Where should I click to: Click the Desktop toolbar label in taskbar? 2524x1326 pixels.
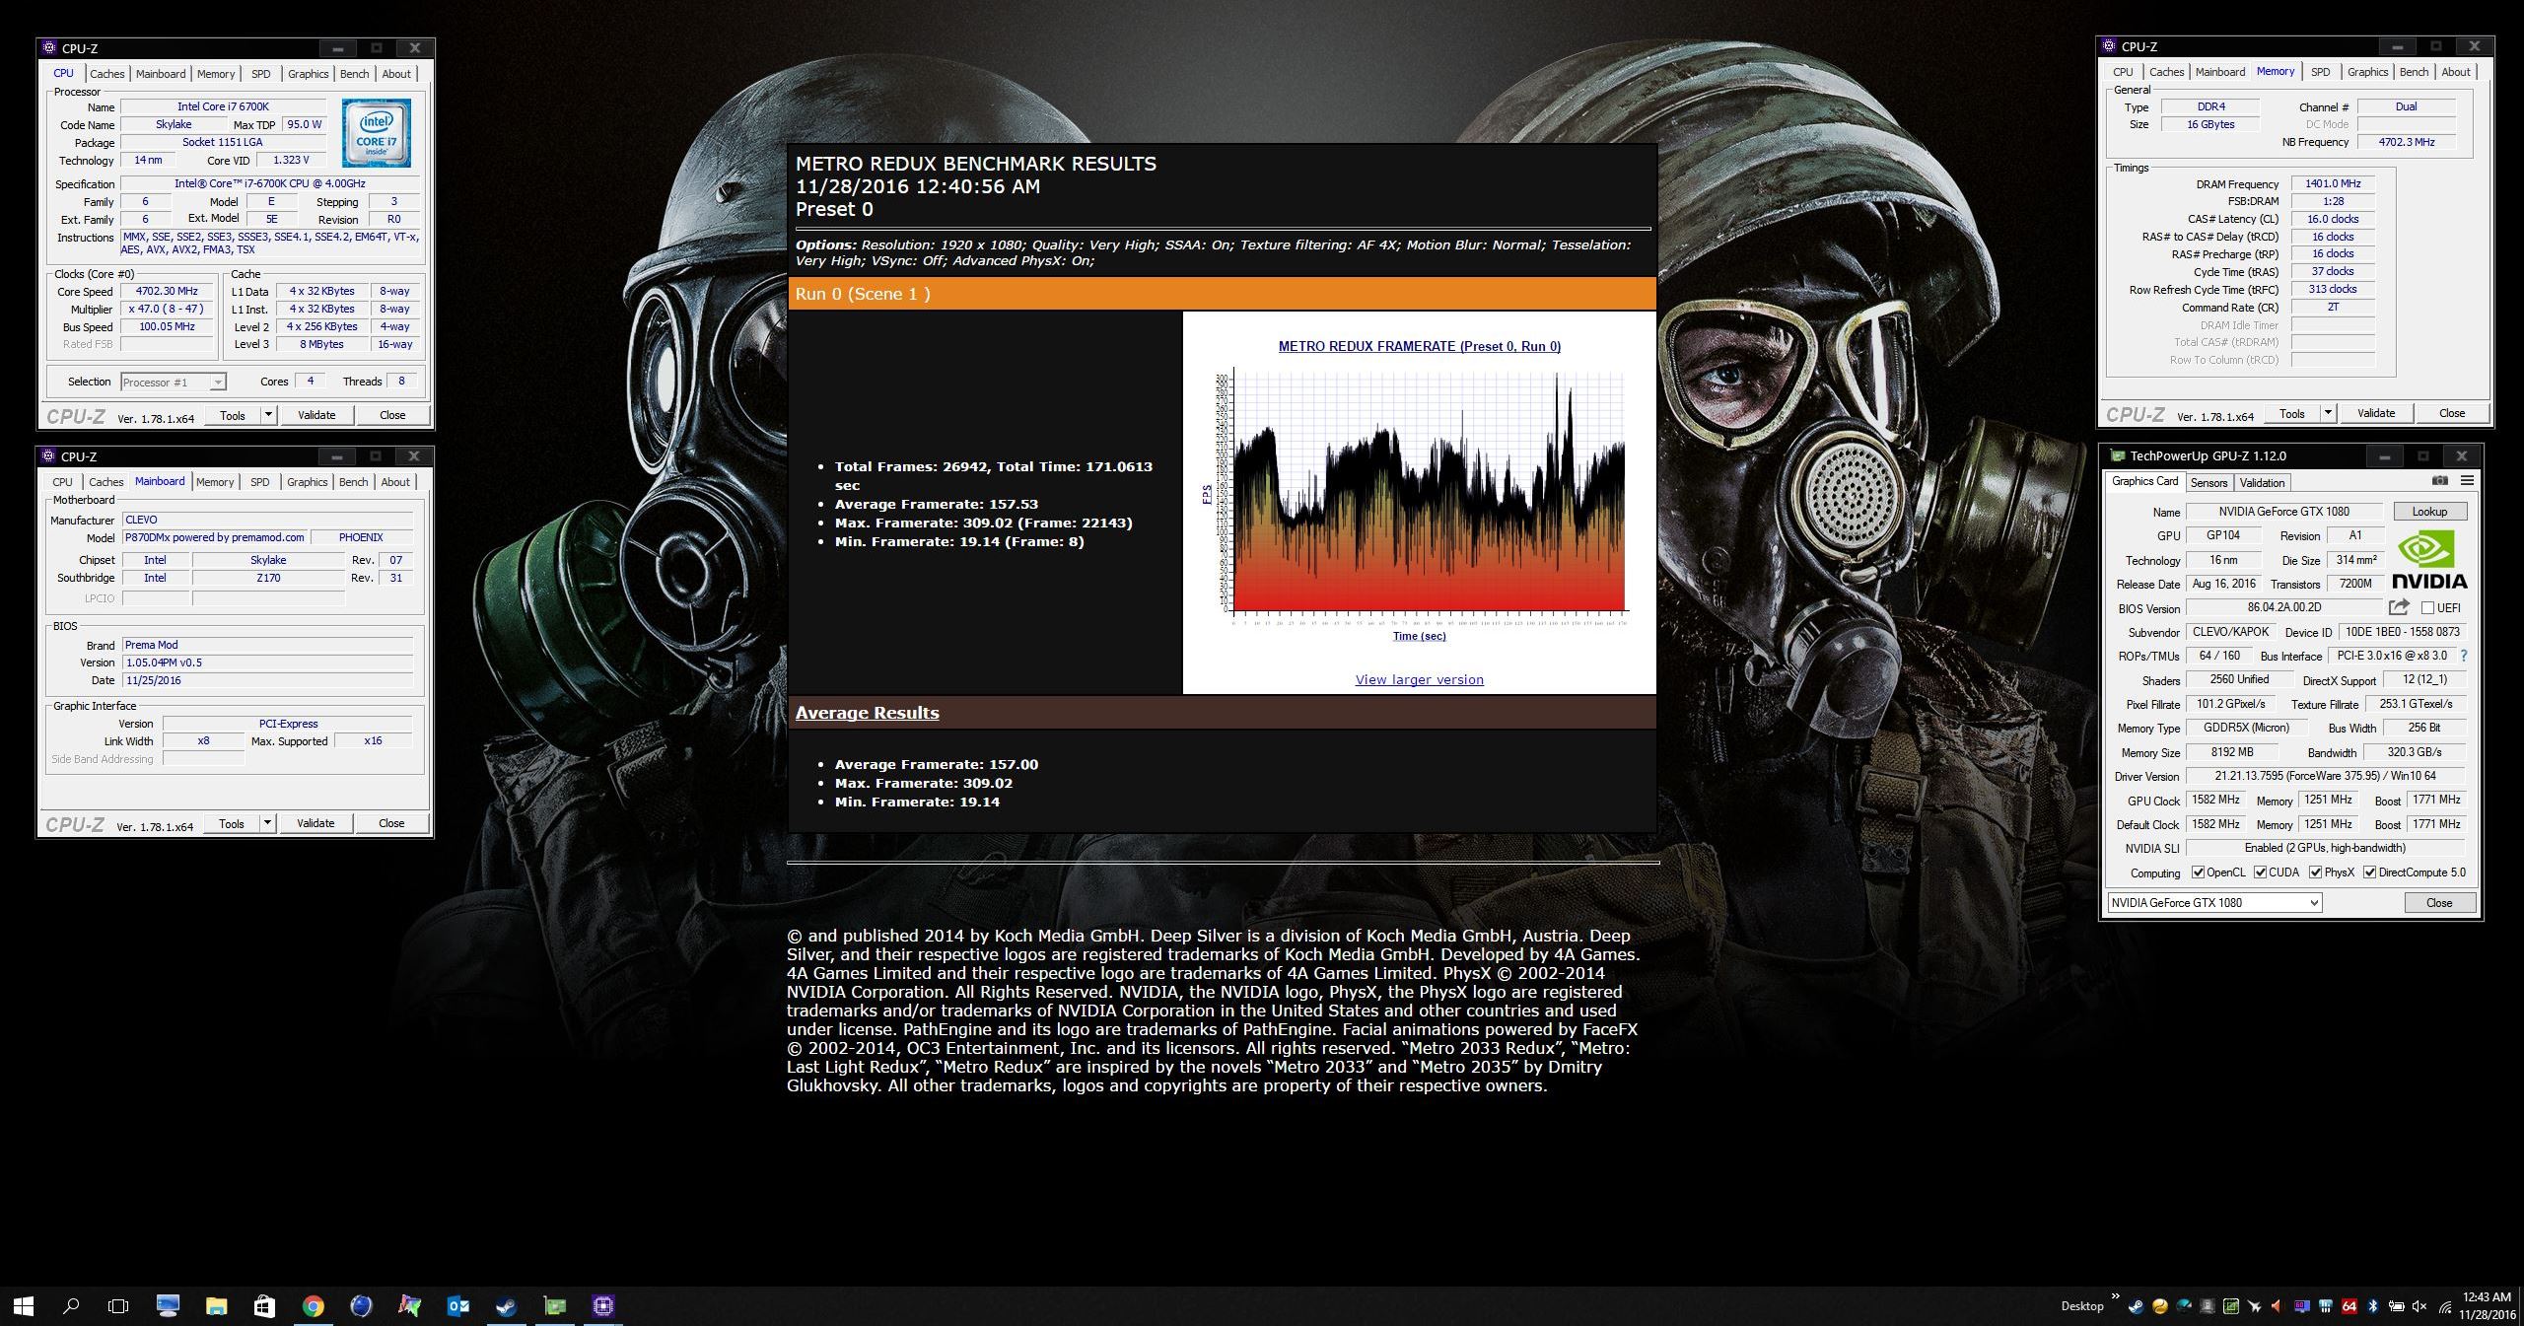(2081, 1306)
